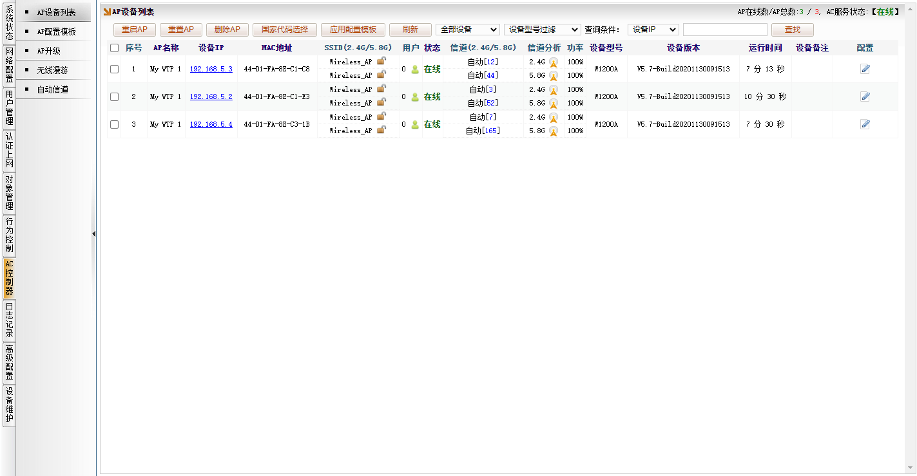Check the box for AP number 1
917x476 pixels.
click(x=114, y=69)
